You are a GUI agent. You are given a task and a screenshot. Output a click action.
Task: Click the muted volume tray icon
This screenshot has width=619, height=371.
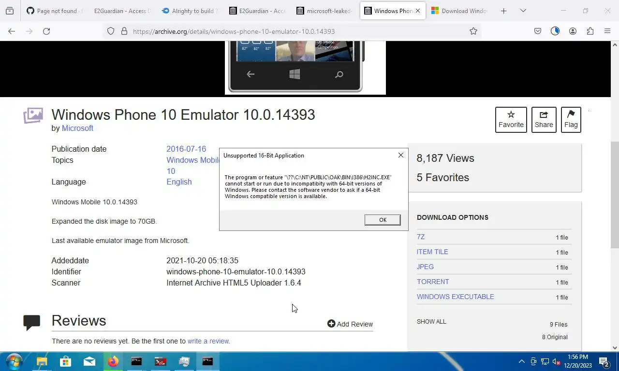tap(557, 361)
